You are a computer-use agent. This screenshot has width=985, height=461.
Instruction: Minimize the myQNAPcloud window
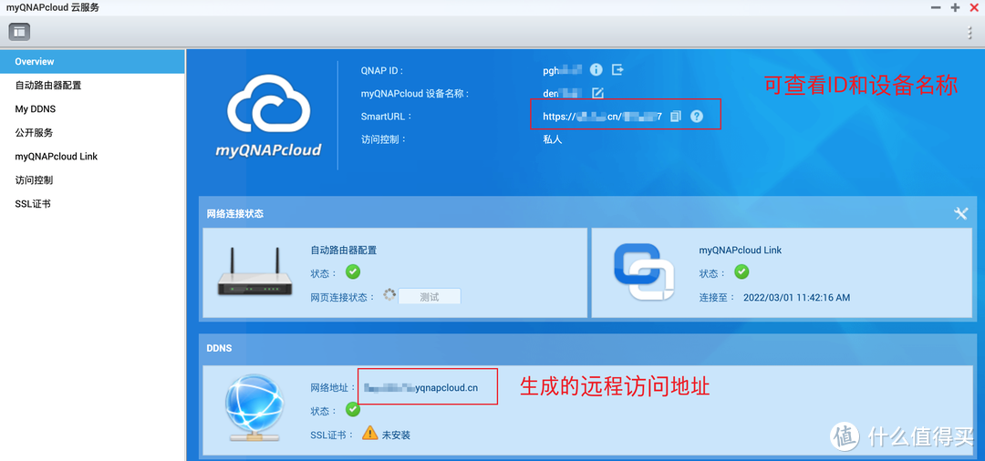pos(936,7)
